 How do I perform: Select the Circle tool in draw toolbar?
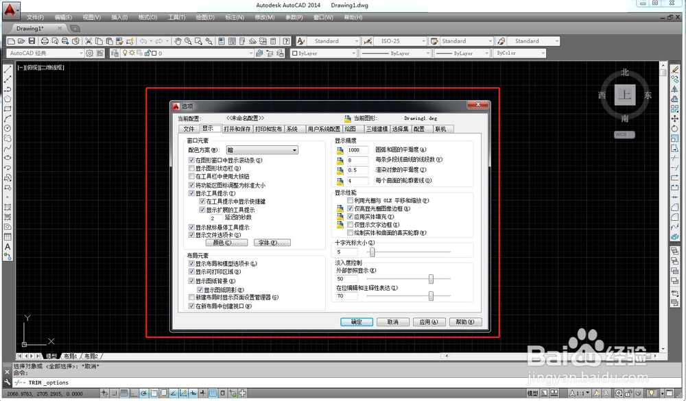tap(8, 128)
